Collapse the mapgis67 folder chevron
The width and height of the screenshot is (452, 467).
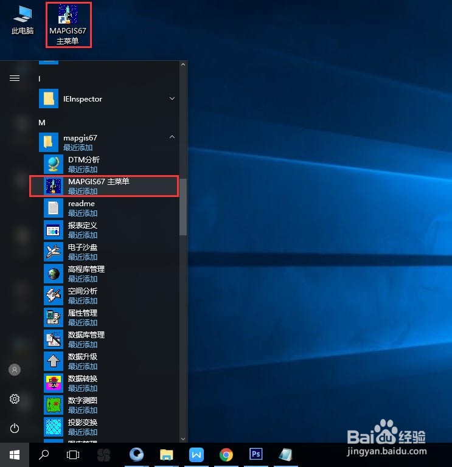coord(172,137)
